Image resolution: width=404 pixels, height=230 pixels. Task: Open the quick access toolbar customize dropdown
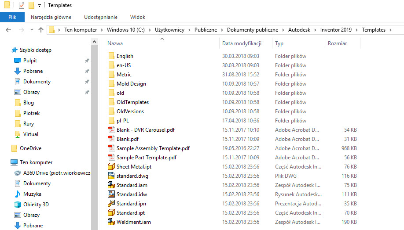[x=39, y=6]
